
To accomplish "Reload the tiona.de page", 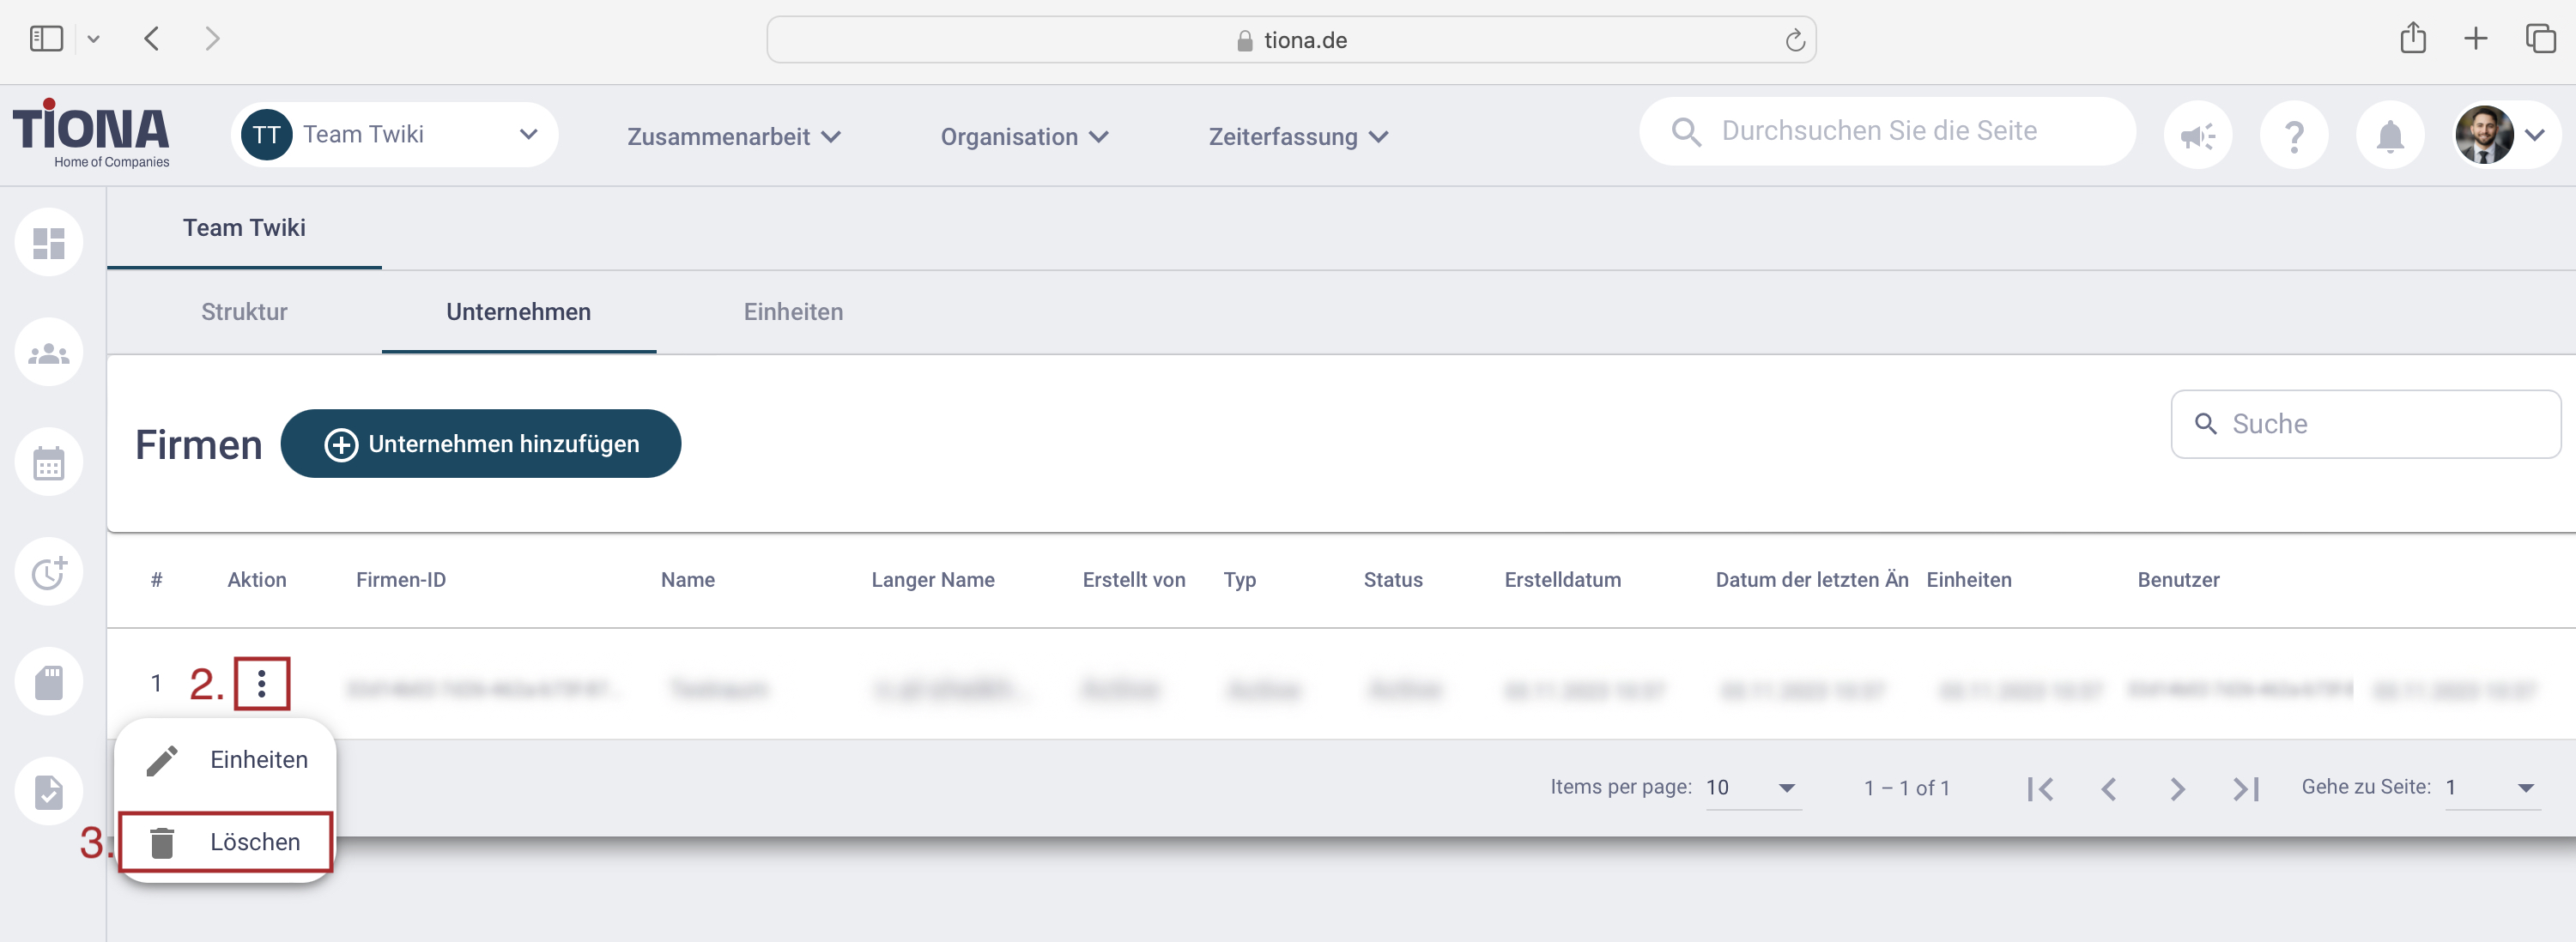I will 1794,40.
